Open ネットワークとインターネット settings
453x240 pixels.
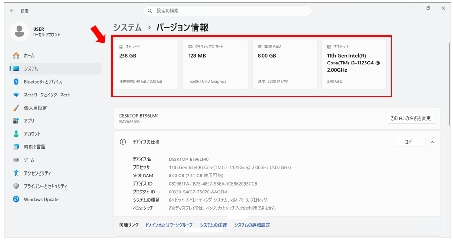55,95
